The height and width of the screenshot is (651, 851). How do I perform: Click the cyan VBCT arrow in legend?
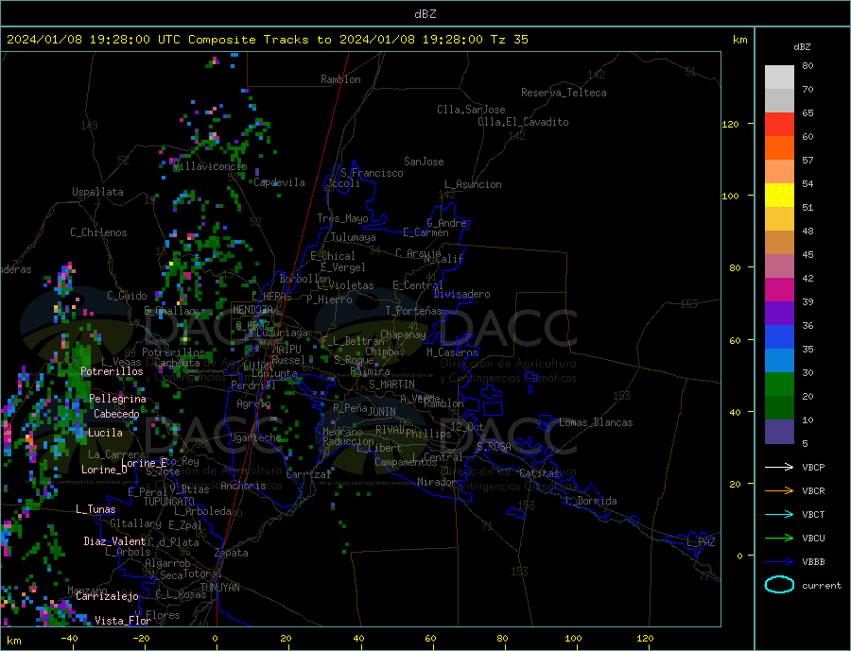coord(779,514)
